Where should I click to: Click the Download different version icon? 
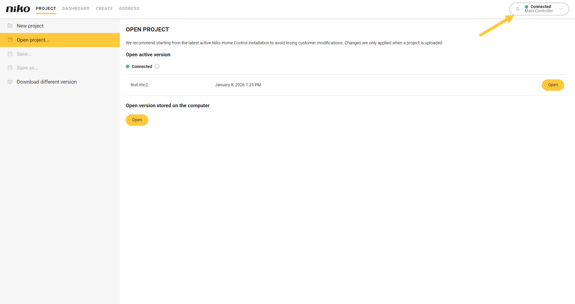click(x=10, y=82)
